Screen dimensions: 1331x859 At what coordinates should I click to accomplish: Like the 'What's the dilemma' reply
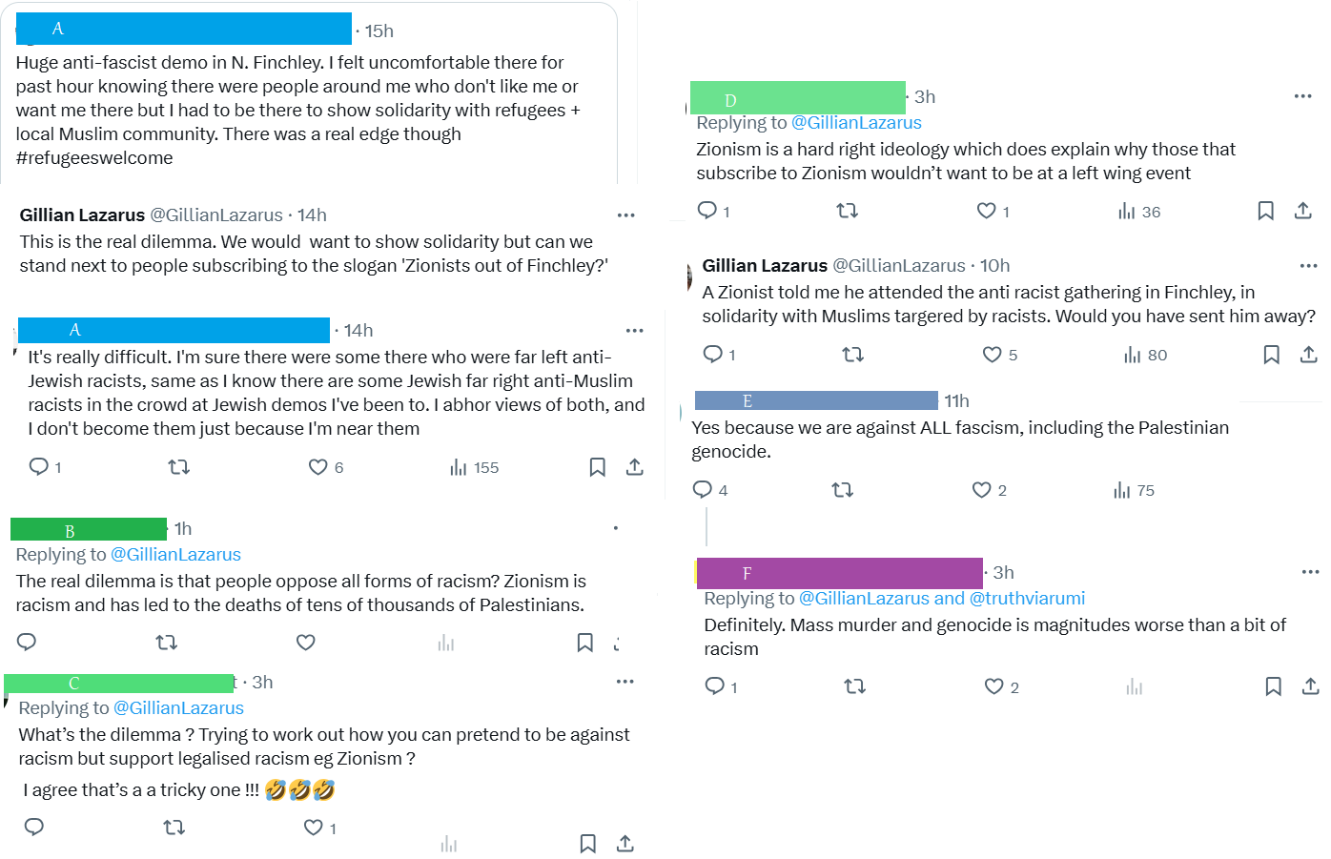click(313, 828)
